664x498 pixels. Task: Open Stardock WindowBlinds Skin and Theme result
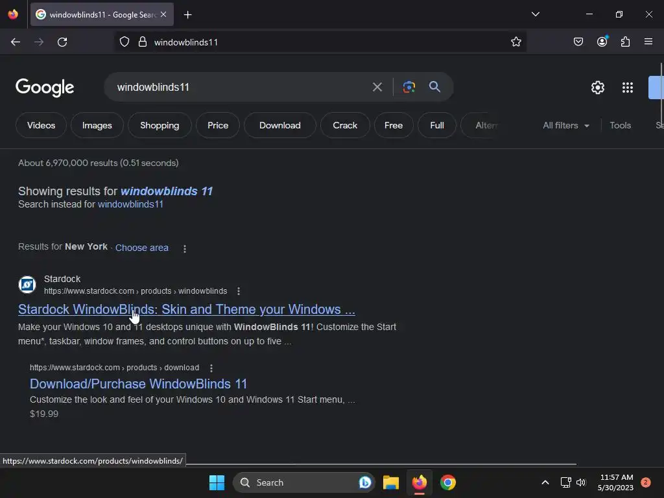click(186, 309)
